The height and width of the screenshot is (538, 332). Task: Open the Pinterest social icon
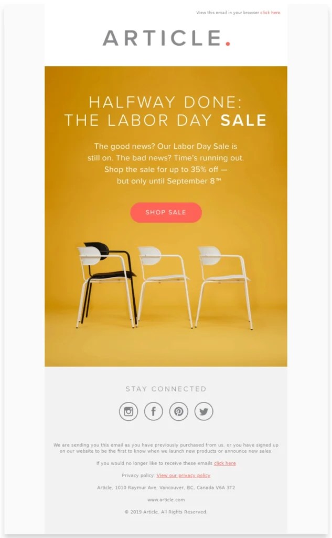click(179, 411)
